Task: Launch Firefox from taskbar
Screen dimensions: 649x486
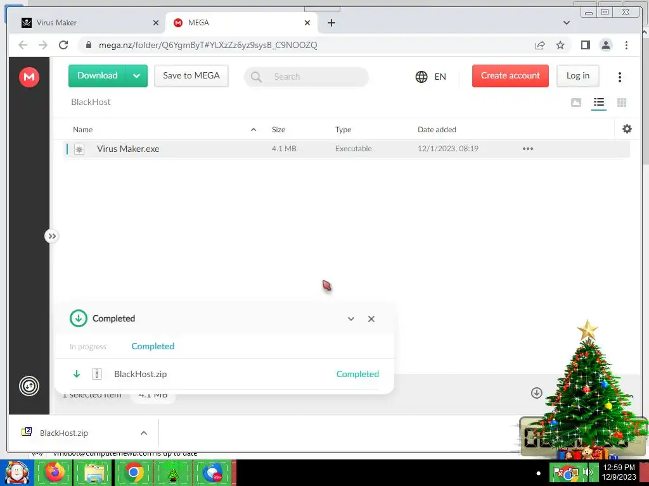Action: click(x=55, y=472)
